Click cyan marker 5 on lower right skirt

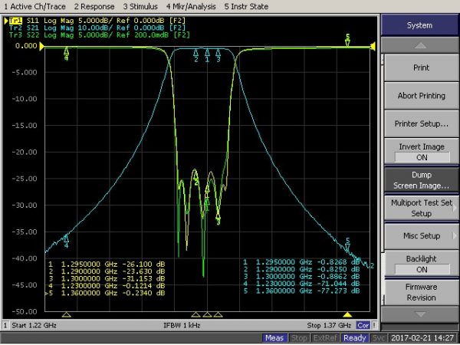tap(347, 245)
